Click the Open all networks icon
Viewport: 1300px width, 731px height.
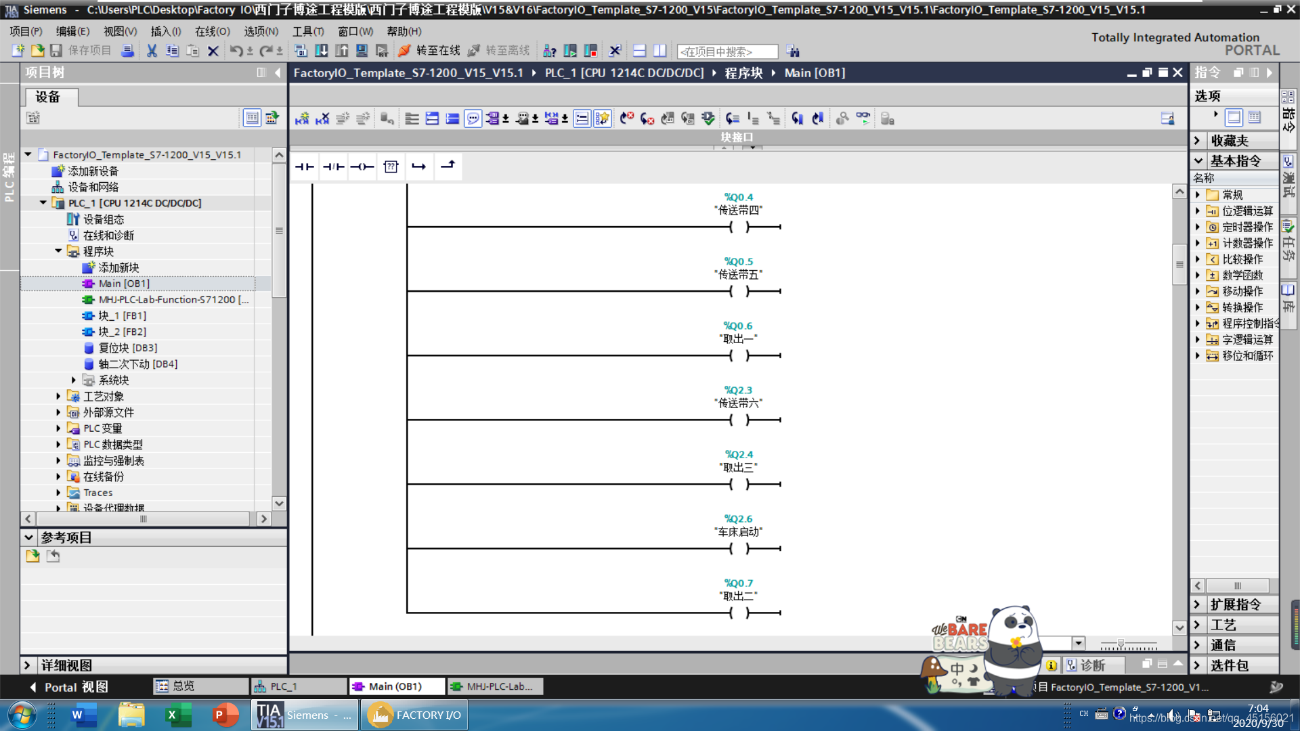433,118
